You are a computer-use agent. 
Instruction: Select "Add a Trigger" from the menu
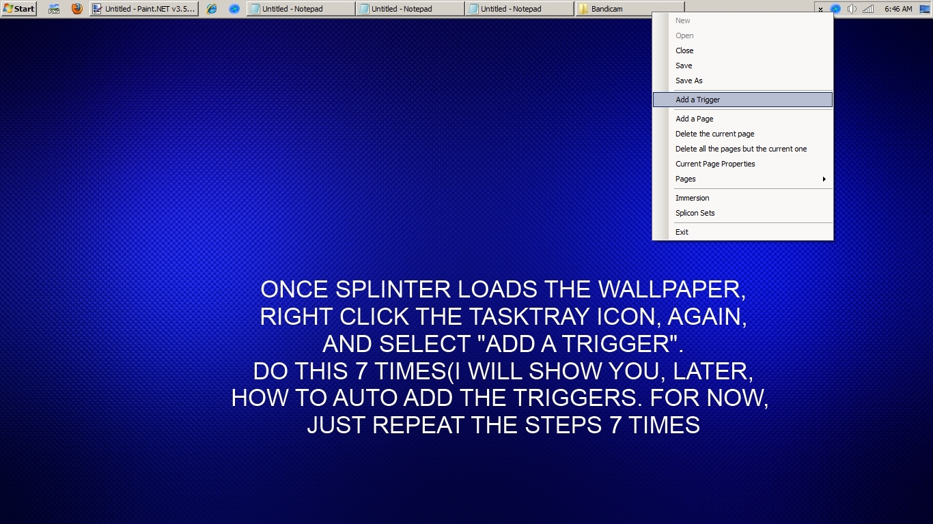(x=697, y=99)
